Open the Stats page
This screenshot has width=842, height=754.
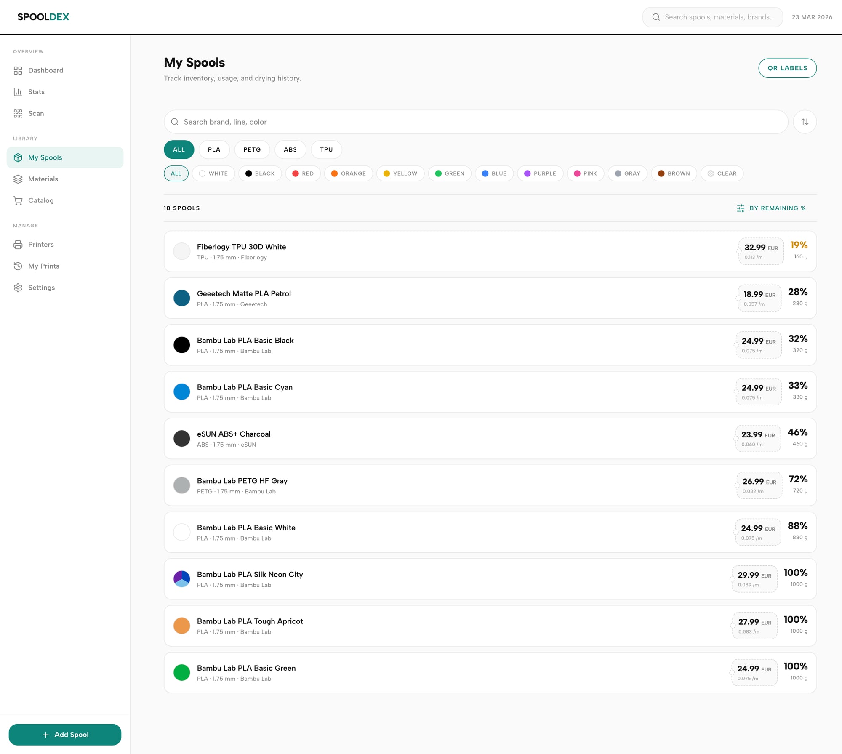coord(36,92)
